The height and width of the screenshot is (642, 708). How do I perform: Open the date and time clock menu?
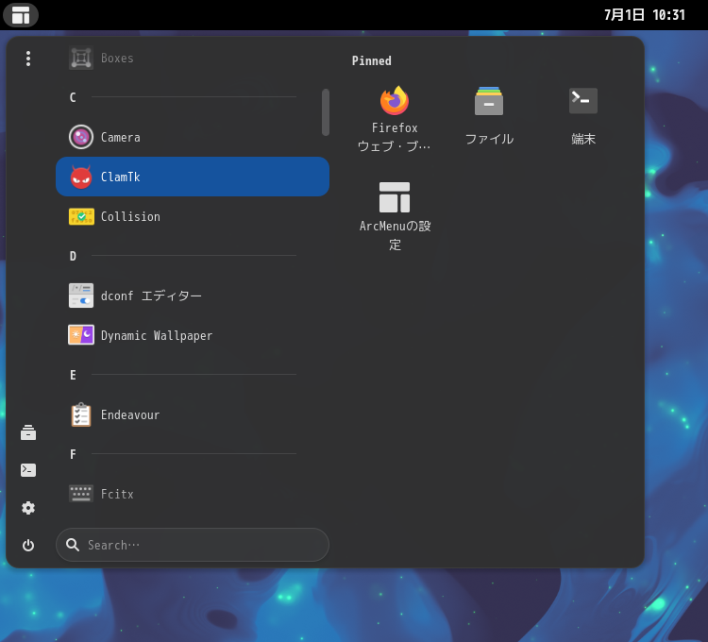(x=645, y=15)
